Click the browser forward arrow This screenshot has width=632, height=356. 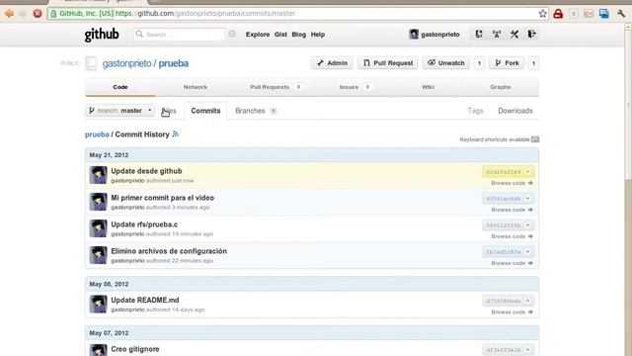tap(23, 13)
